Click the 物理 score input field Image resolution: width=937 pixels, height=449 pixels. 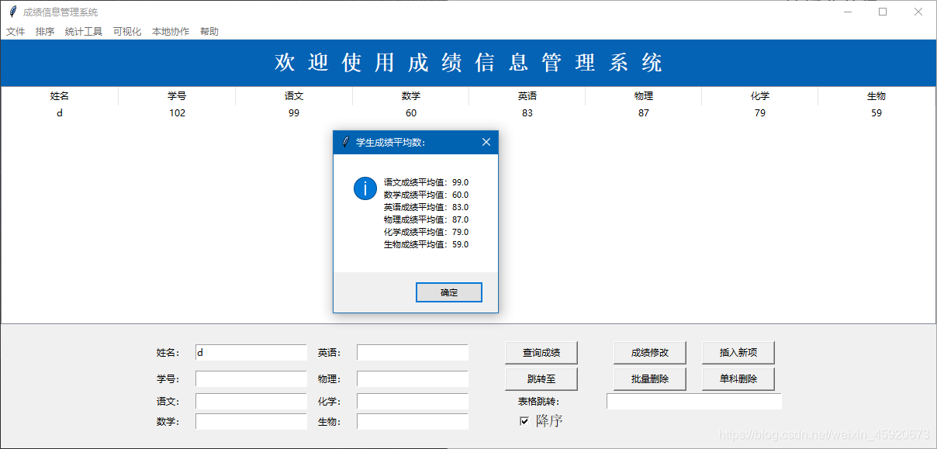click(x=412, y=379)
